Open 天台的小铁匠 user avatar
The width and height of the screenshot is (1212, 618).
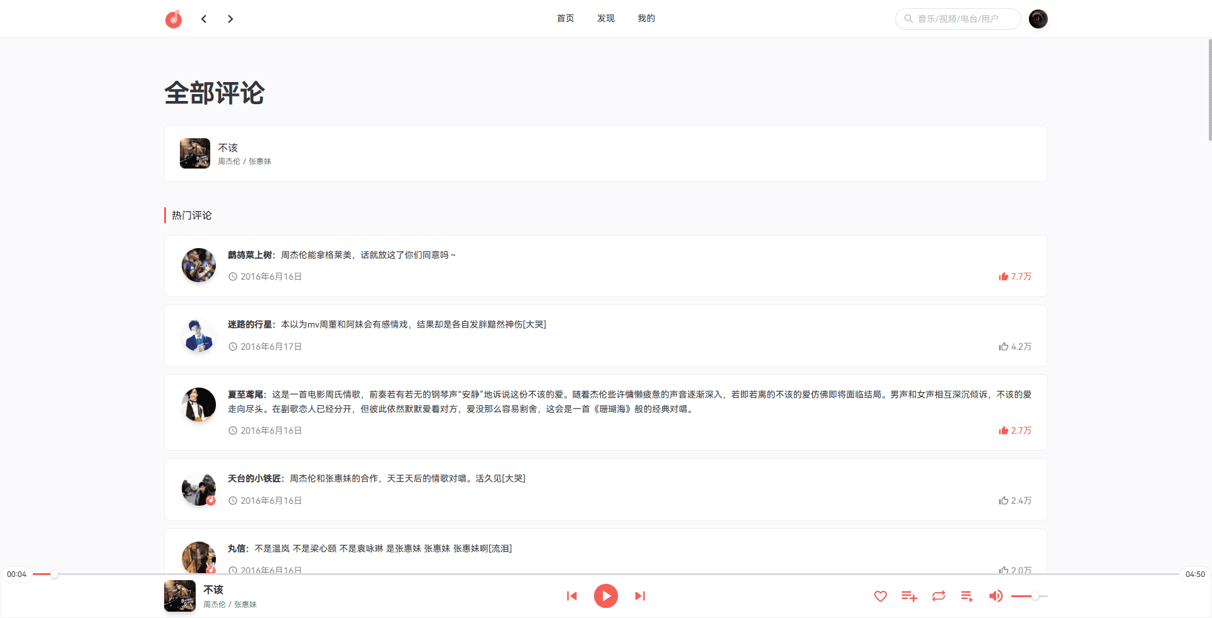click(x=199, y=489)
